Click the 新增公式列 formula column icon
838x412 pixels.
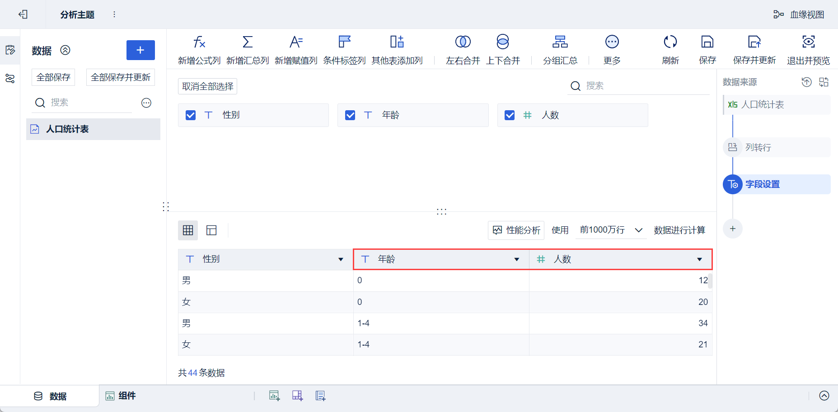click(x=199, y=42)
